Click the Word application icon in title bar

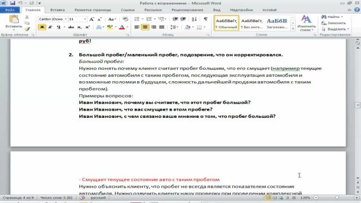[3, 3]
